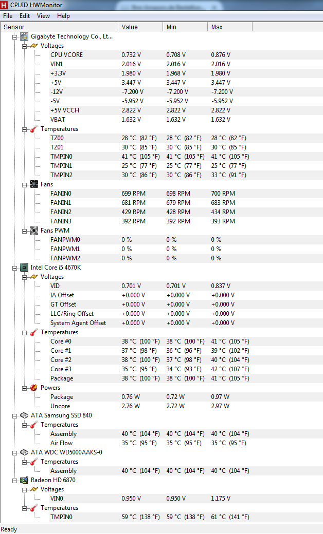Open the Help menu
Viewport: 323px width, 534px height.
[63, 16]
